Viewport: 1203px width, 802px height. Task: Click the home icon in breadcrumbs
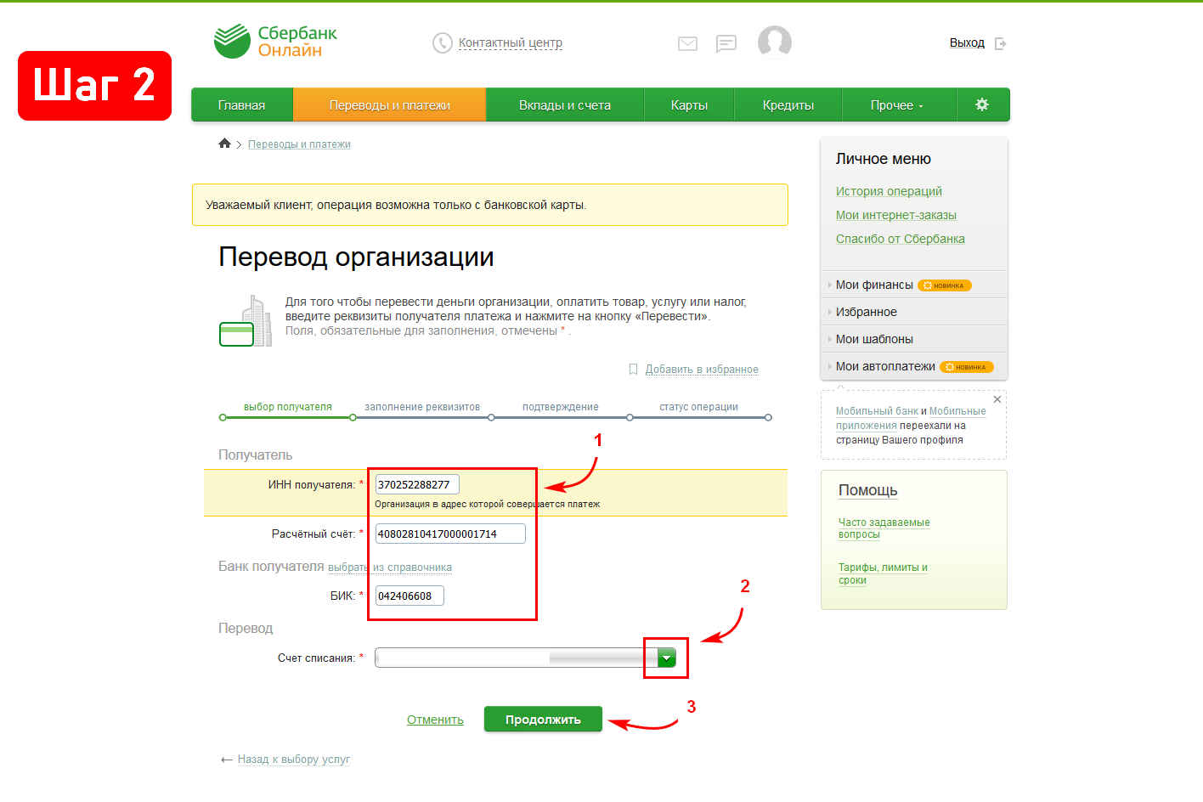(x=224, y=144)
